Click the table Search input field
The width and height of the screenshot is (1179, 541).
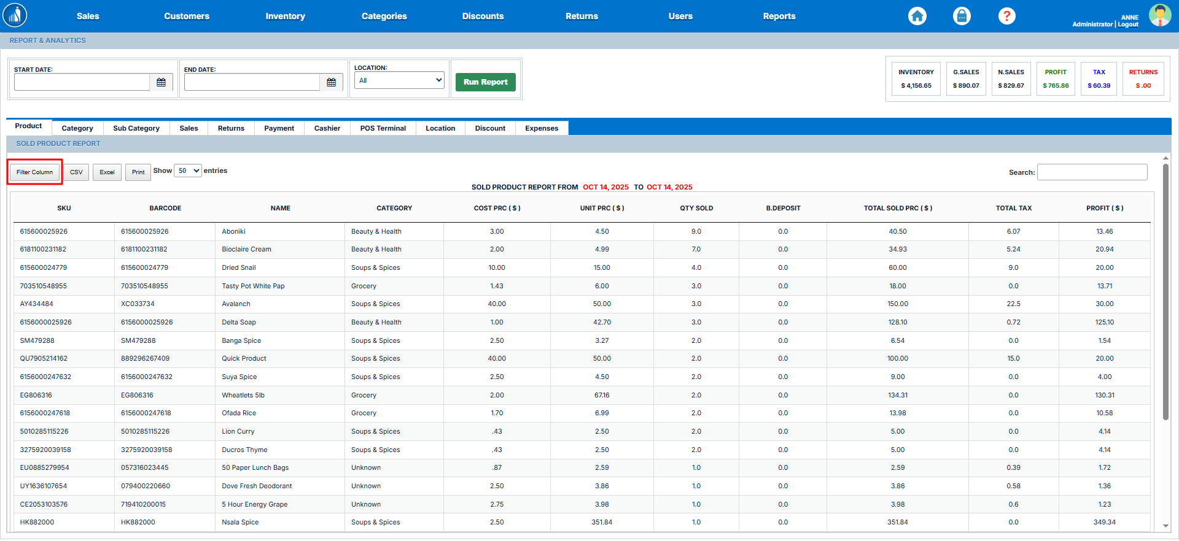(1092, 172)
